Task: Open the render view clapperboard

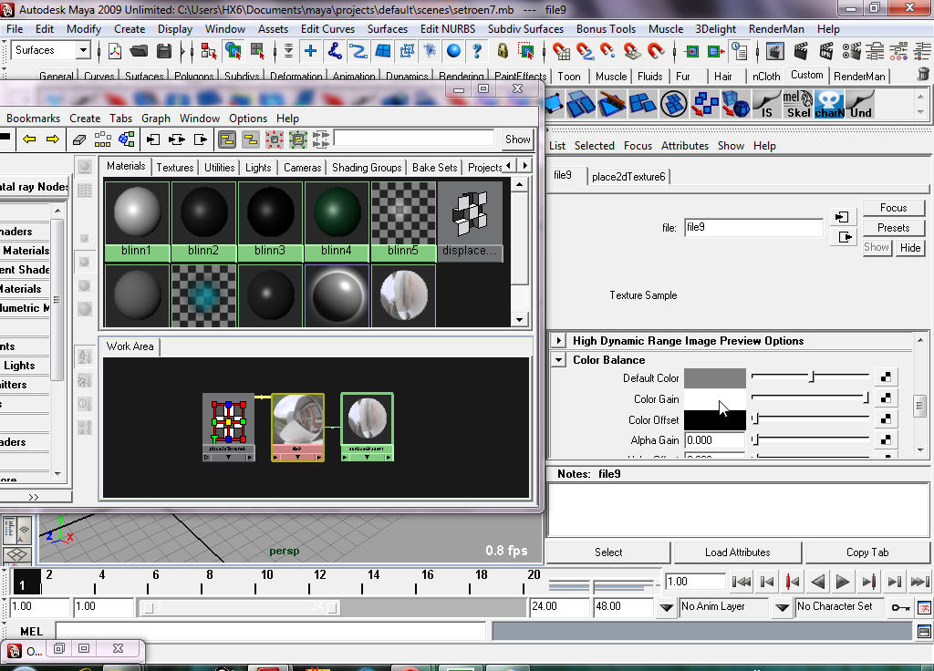Action: pyautogui.click(x=775, y=51)
